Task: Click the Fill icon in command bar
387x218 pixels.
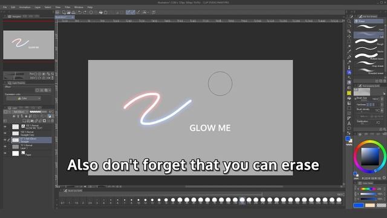Action: point(101,12)
